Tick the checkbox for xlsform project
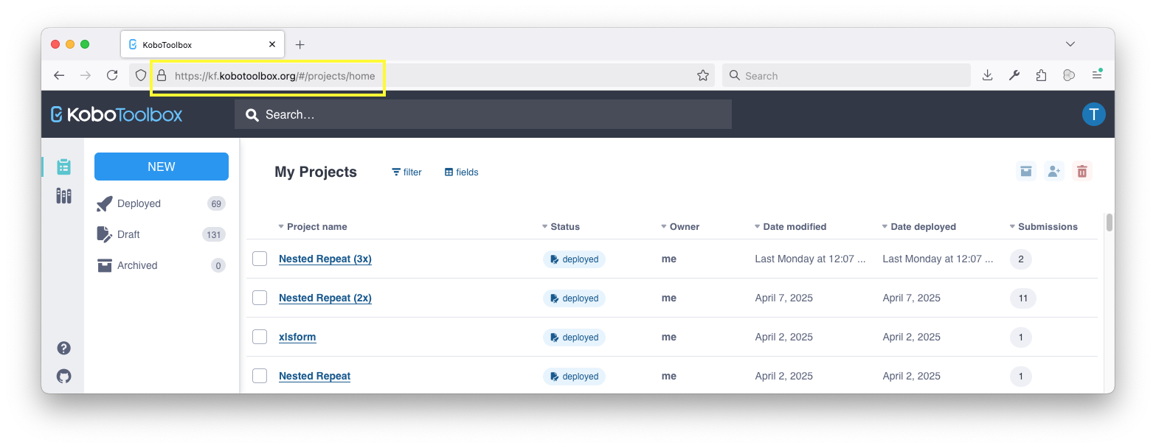This screenshot has height=448, width=1156. (x=260, y=337)
